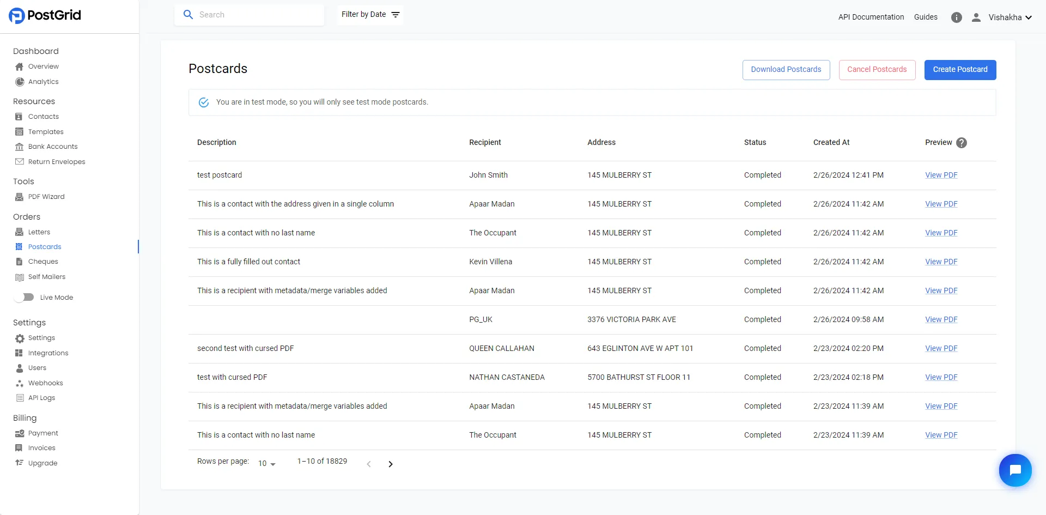This screenshot has height=515, width=1046.
Task: Open the Filter by Date dropdown
Action: point(370,14)
